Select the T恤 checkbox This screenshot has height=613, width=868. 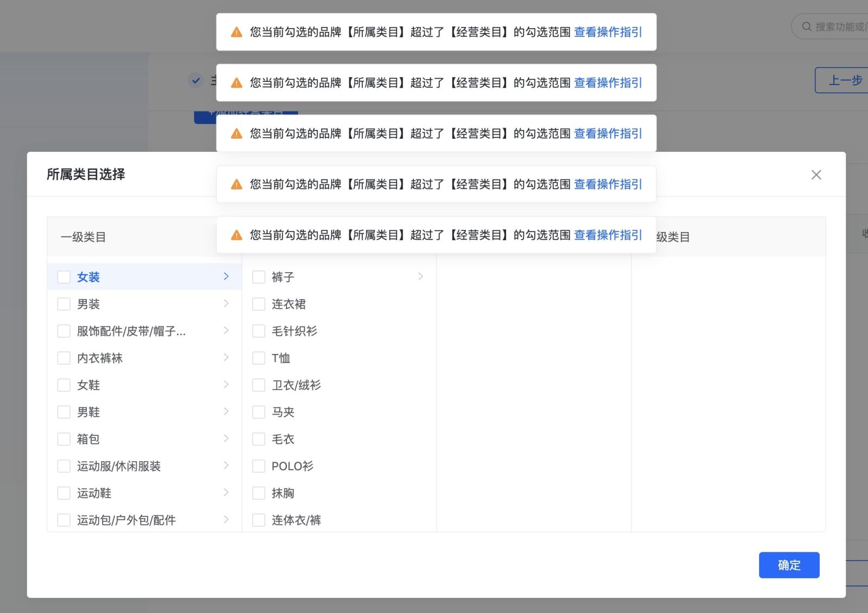(x=259, y=358)
